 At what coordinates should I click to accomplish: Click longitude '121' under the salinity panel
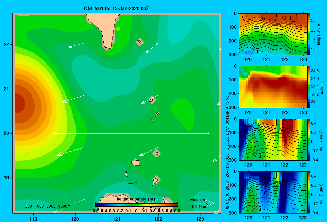pyautogui.click(x=266, y=112)
